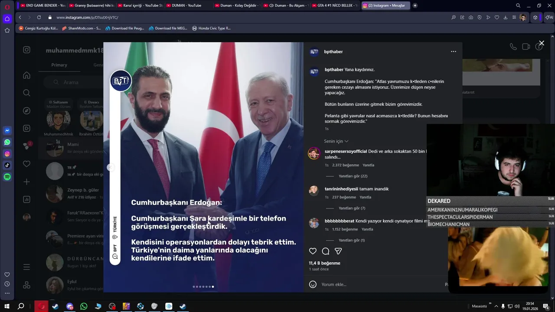Screen dimensions: 555x312
Task: Open Messenger in the Opera sidebar
Action: point(7,130)
